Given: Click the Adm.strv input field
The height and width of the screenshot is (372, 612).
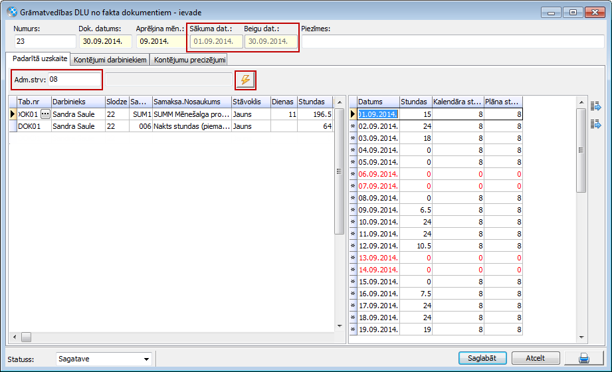Looking at the screenshot, I should point(74,80).
